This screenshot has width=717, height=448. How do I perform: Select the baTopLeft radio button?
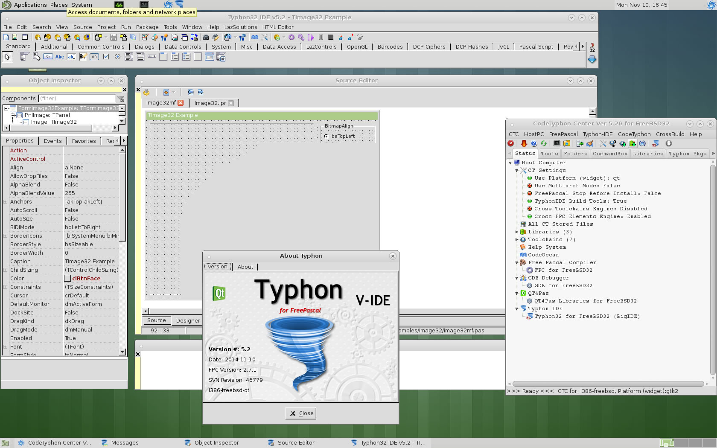326,137
